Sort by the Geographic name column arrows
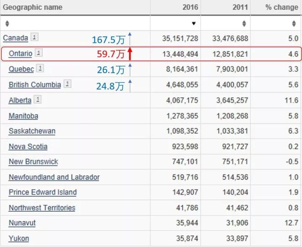This screenshot has height=247, width=302. [x=7, y=24]
